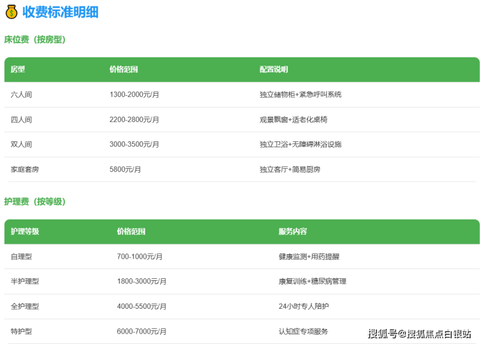Click the 配置说明 column header

tap(274, 70)
